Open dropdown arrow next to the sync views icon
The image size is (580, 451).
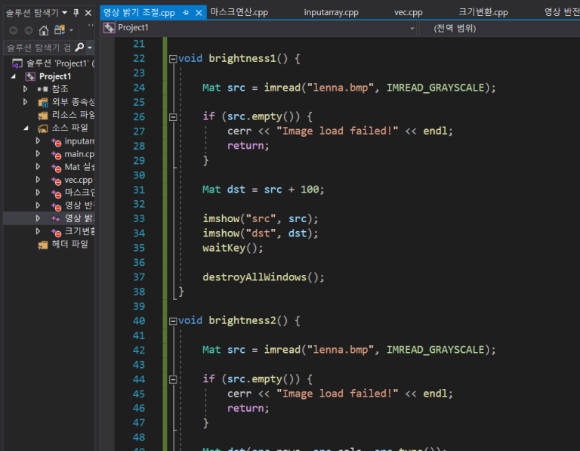(x=71, y=30)
